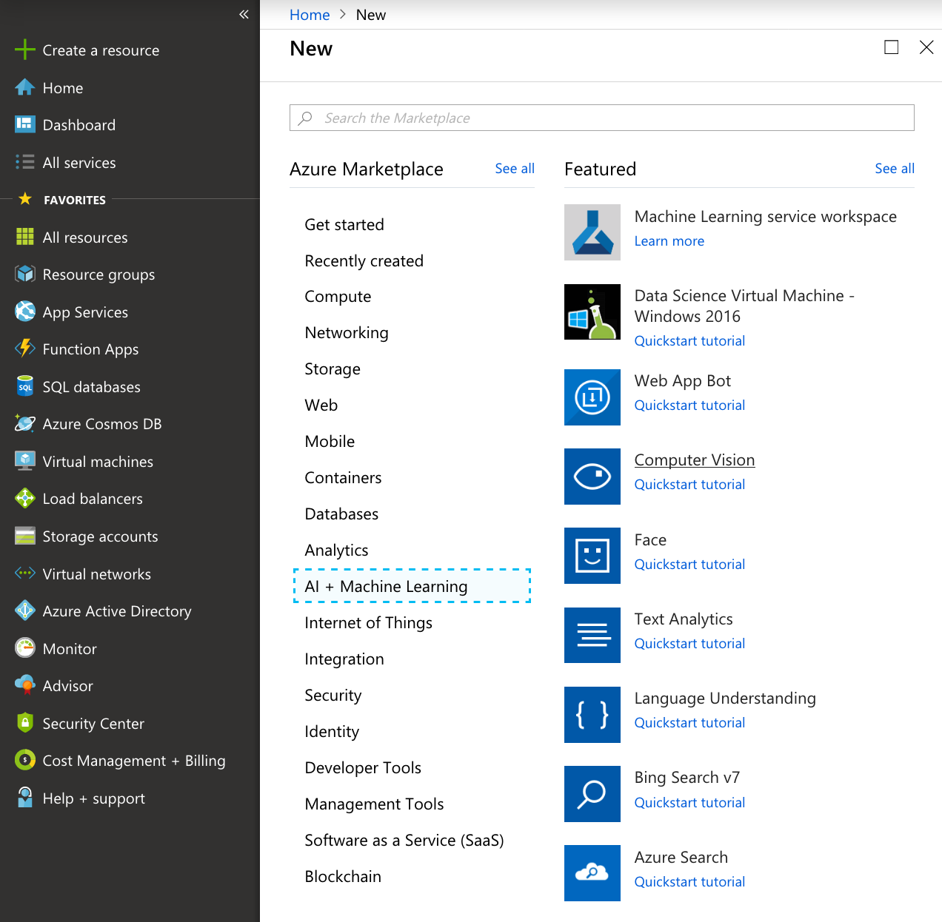Open Quickstart tutorial under Face
This screenshot has height=922, width=942.
point(689,565)
